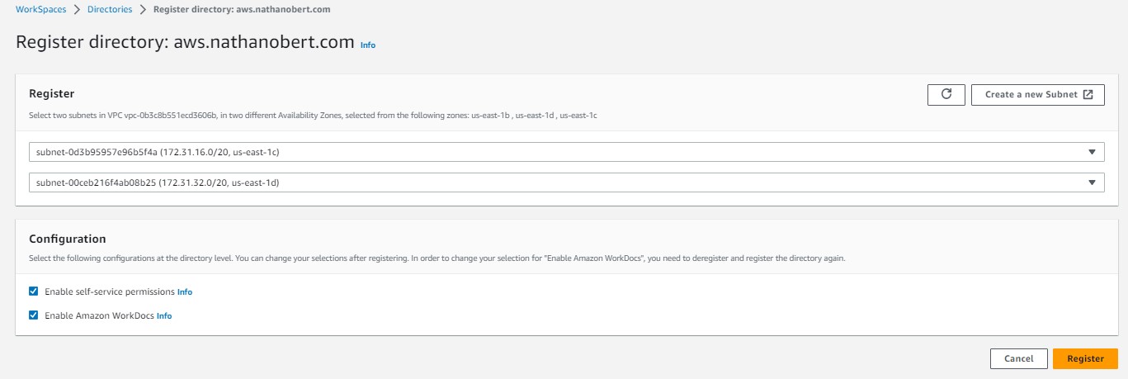Click the orange Register button
The image size is (1128, 379).
(x=1085, y=358)
